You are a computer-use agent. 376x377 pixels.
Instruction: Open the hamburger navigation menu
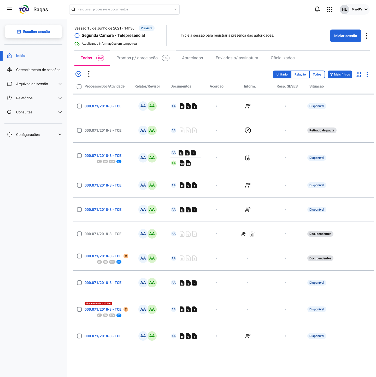pos(9,9)
